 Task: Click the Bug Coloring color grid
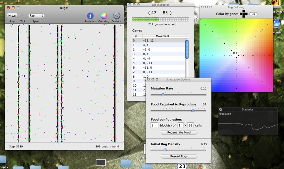click(x=236, y=55)
